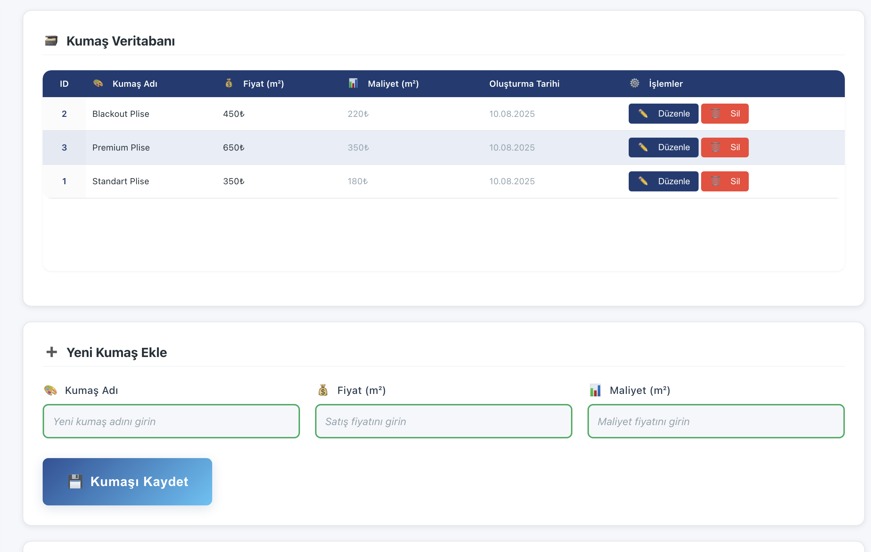Viewport: 871px width, 552px height.
Task: Click the Satış fiyatını girin field
Action: click(x=443, y=421)
